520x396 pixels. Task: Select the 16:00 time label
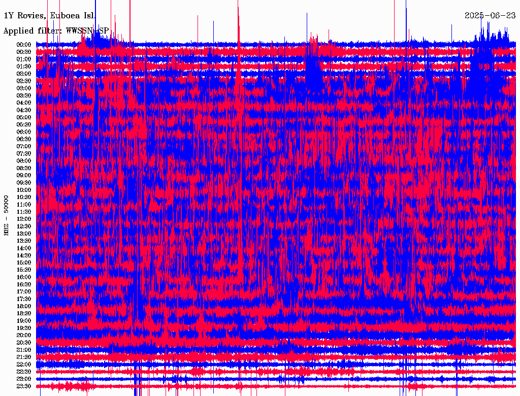[x=24, y=277]
